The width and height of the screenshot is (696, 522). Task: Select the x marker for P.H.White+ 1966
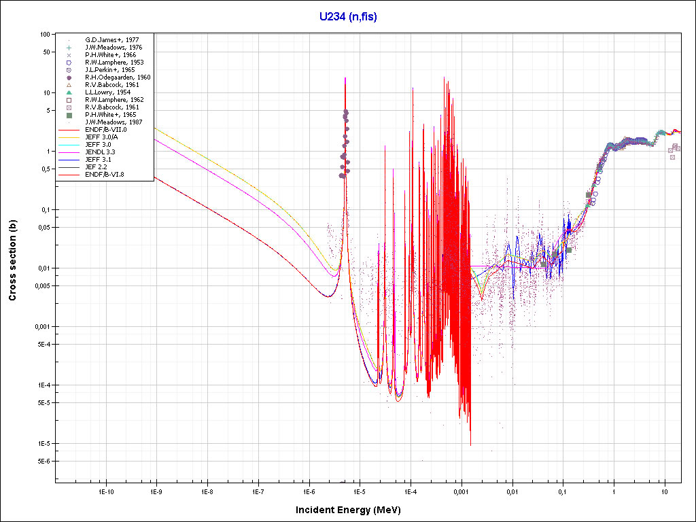click(69, 55)
